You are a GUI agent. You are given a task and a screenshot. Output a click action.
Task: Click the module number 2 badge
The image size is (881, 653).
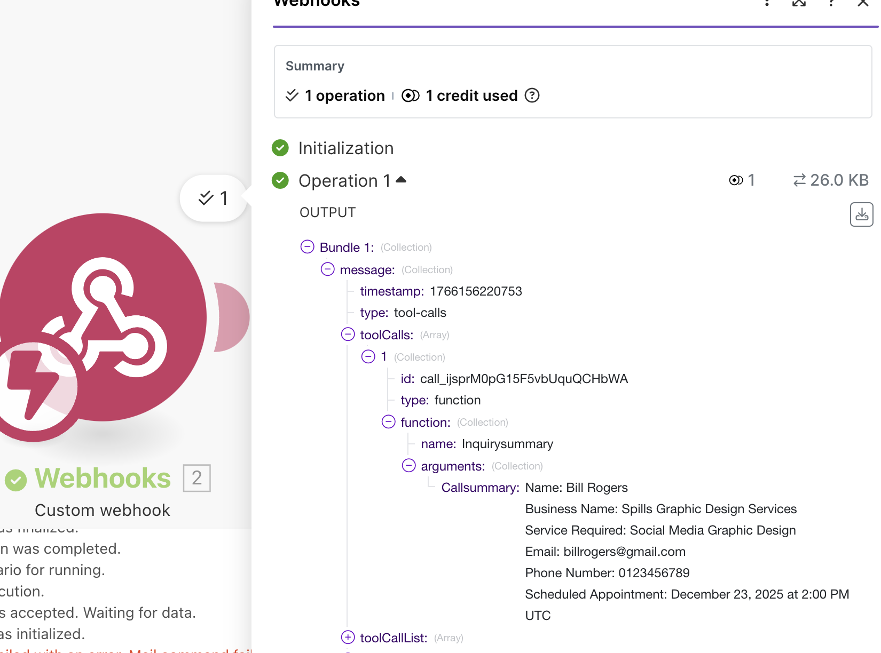[x=197, y=478]
